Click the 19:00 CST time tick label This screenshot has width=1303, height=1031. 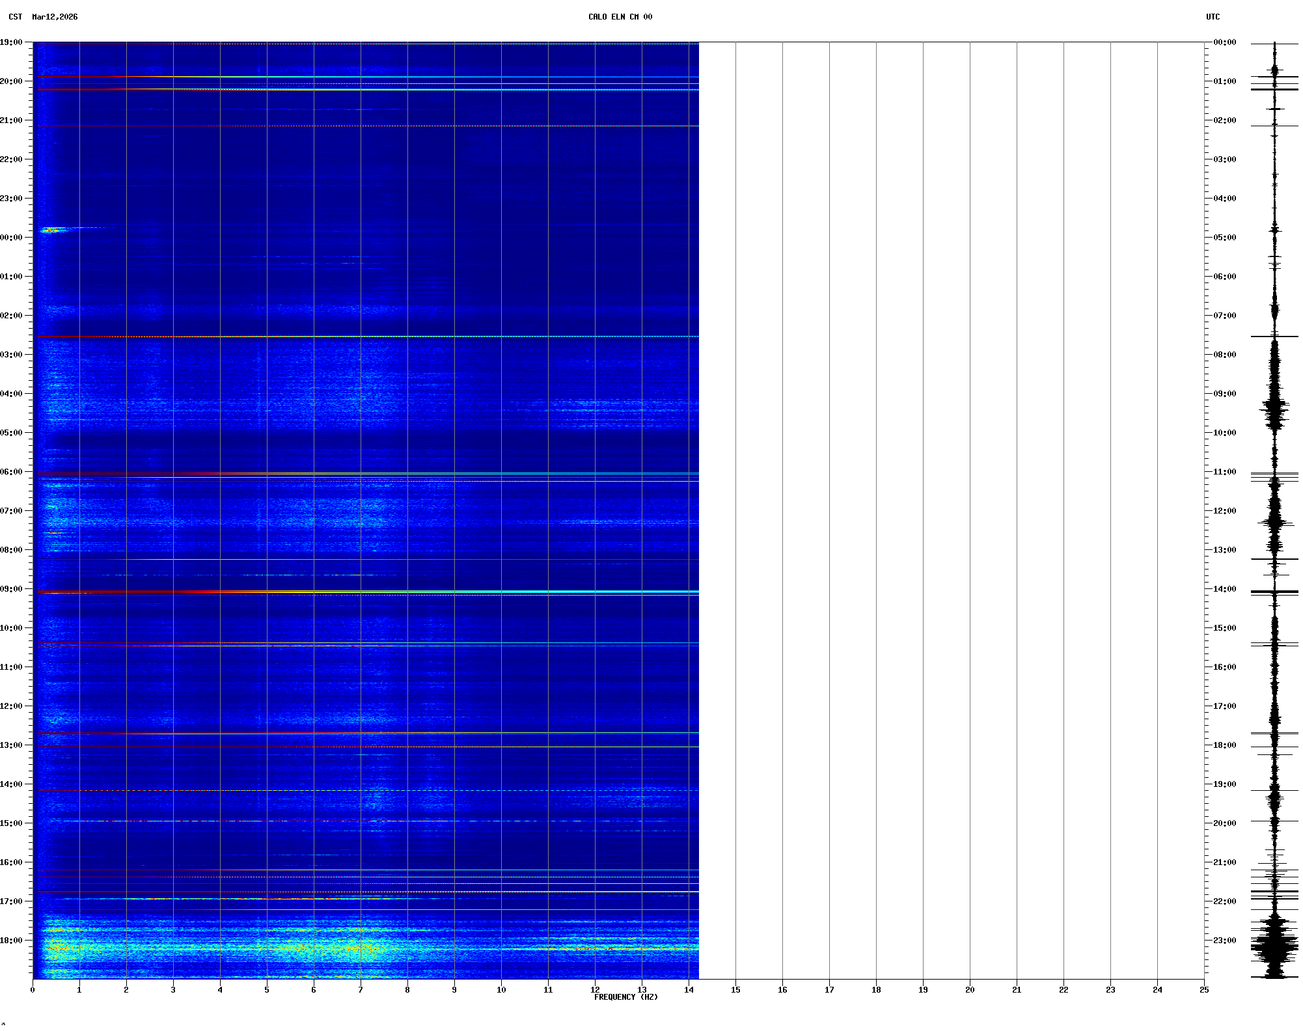click(x=11, y=42)
